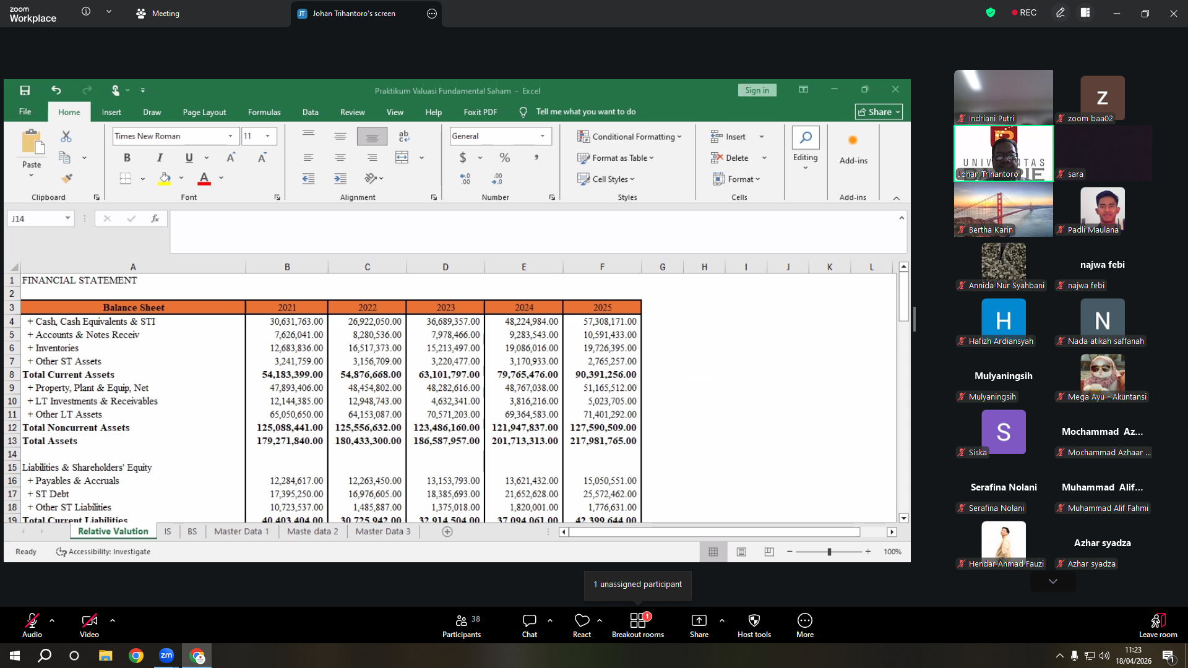1188x668 pixels.
Task: Click the Save icon in Excel
Action: (25, 91)
